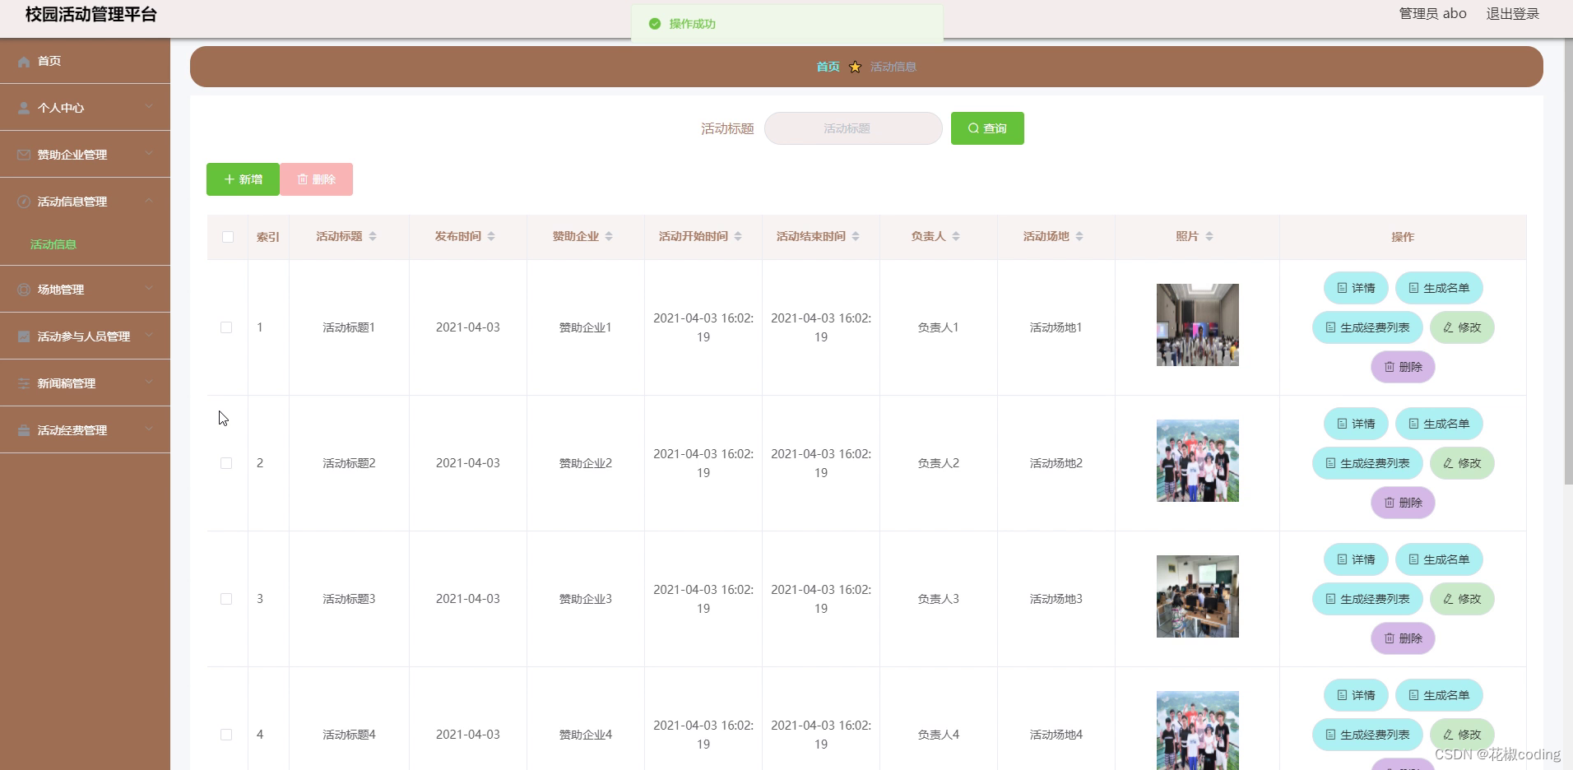Click 退出登录 in the top bar

tap(1512, 13)
